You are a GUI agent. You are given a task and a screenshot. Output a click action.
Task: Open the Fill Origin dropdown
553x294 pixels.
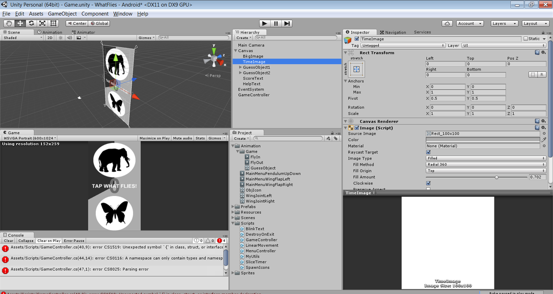[x=486, y=171]
